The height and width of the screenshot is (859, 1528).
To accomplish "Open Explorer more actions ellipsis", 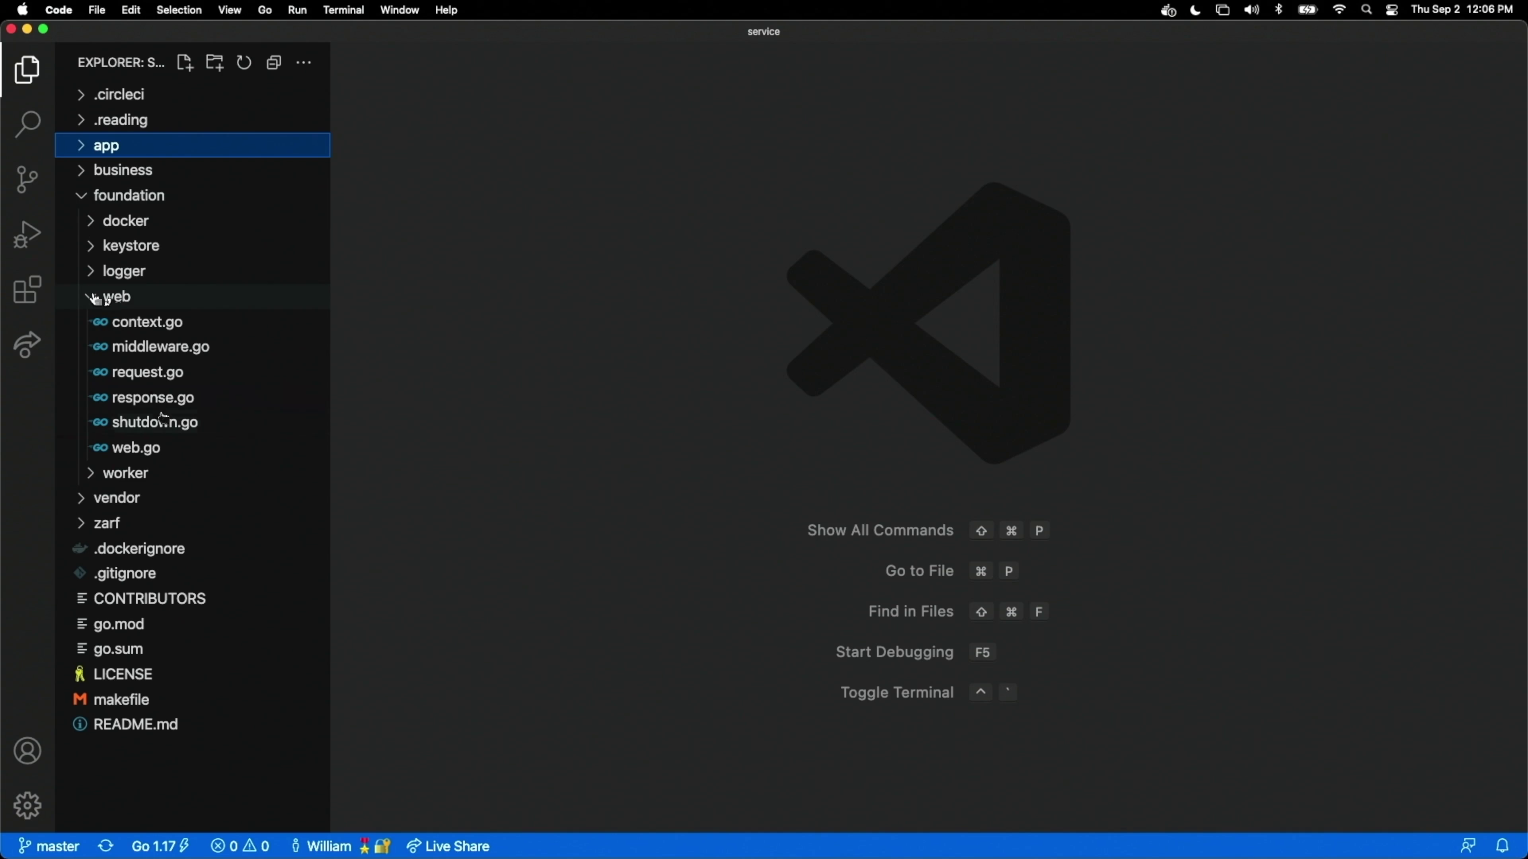I will [x=304, y=63].
